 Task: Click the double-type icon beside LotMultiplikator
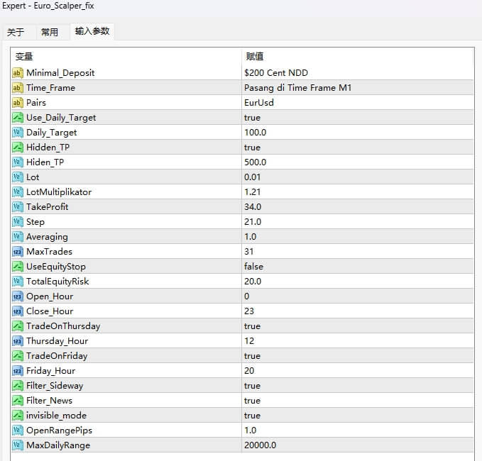[18, 192]
